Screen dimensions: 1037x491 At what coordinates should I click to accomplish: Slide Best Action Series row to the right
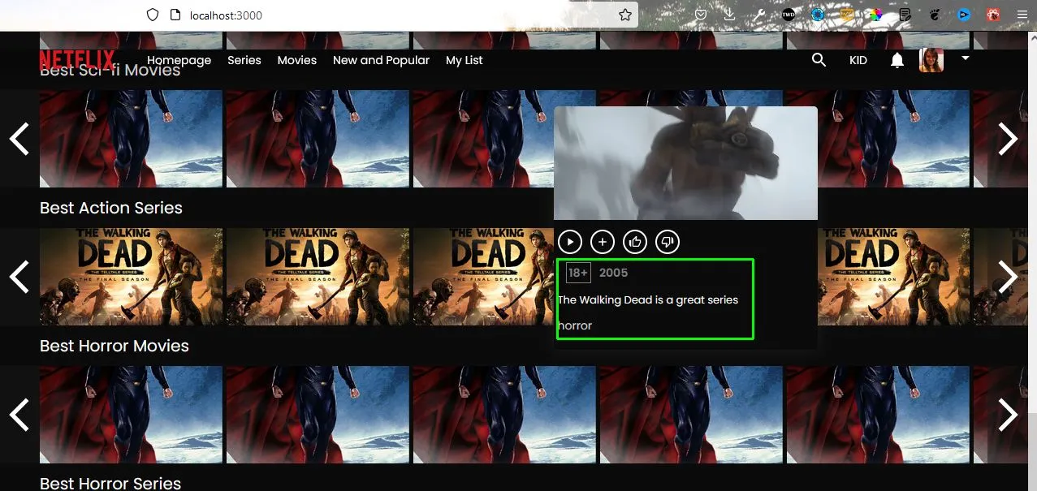point(1008,277)
